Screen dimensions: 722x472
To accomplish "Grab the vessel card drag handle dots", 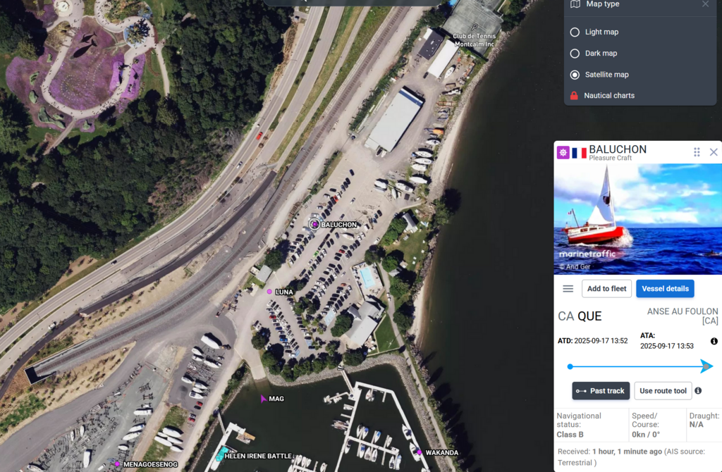I will [x=697, y=152].
